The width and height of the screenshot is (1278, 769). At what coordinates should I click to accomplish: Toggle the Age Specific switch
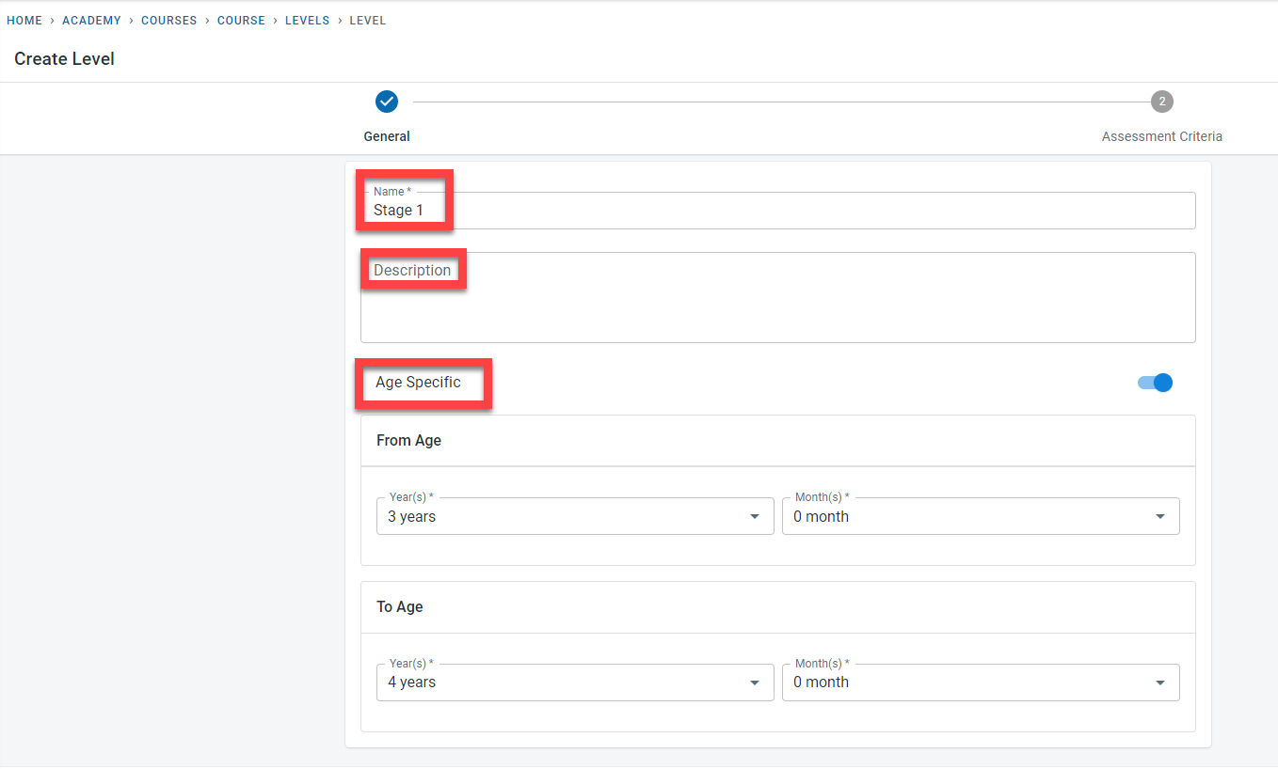1156,383
